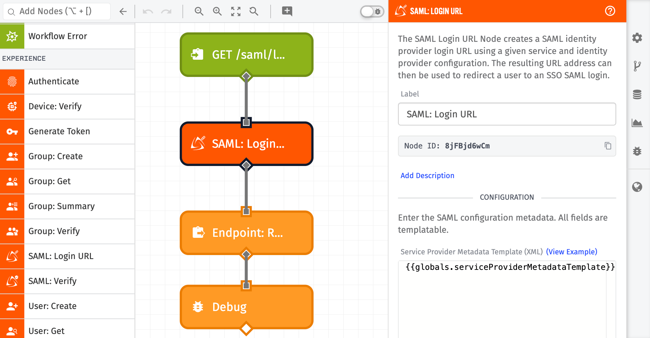650x338 pixels.
Task: Click the Workflow Error star icon
Action: point(12,36)
